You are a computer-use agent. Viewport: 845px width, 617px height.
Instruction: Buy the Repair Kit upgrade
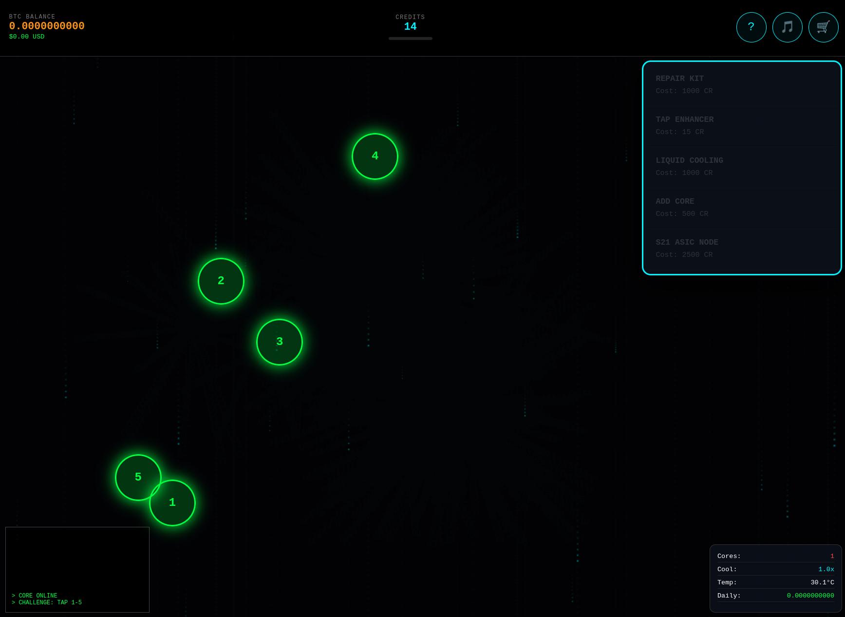pyautogui.click(x=741, y=85)
